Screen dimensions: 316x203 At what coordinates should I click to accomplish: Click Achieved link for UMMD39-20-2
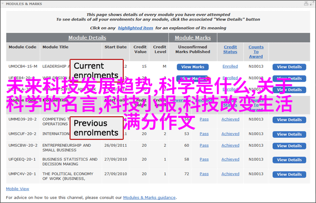[x=230, y=119]
